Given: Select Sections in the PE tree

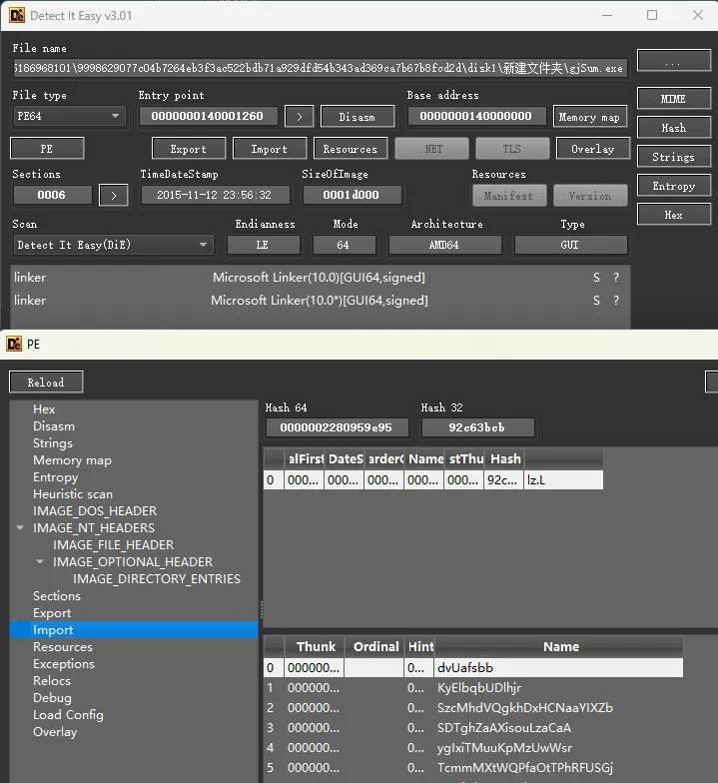Looking at the screenshot, I should pos(57,595).
